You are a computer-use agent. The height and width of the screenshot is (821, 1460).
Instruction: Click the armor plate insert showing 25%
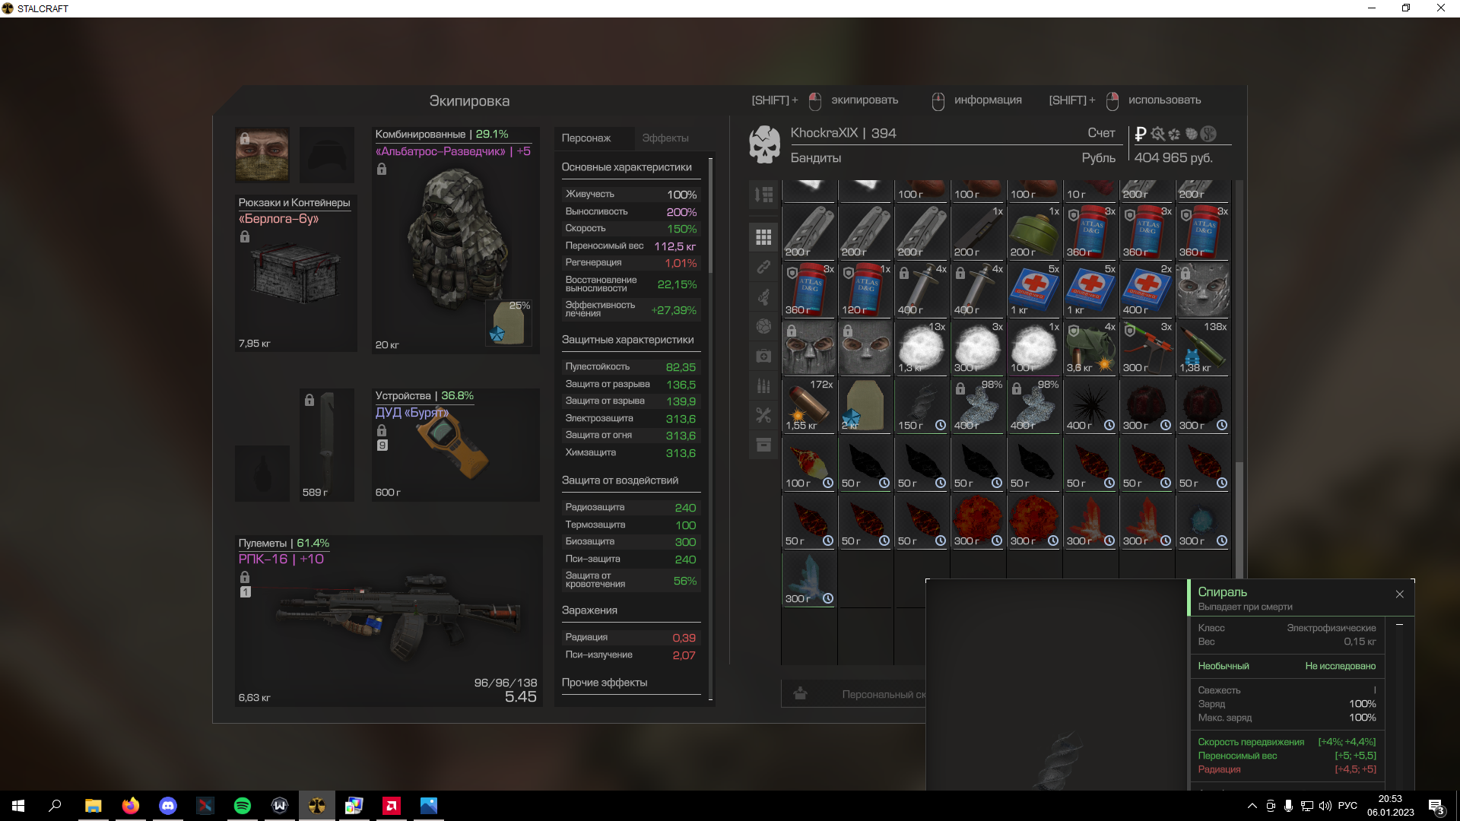(508, 322)
